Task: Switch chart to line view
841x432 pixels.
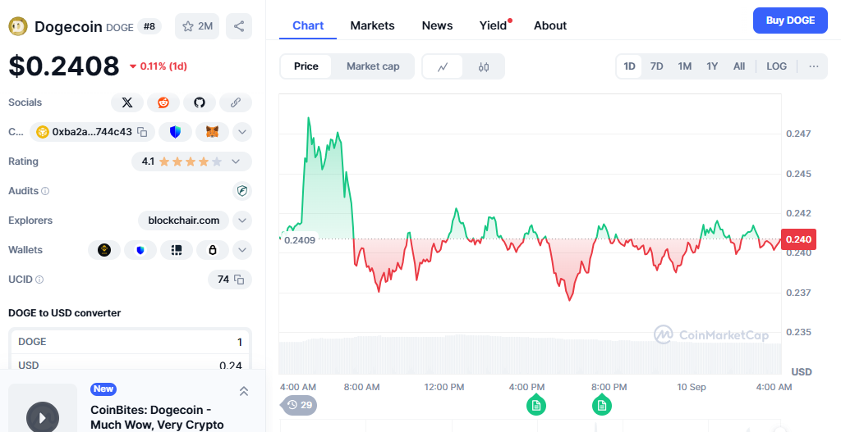Action: click(443, 66)
